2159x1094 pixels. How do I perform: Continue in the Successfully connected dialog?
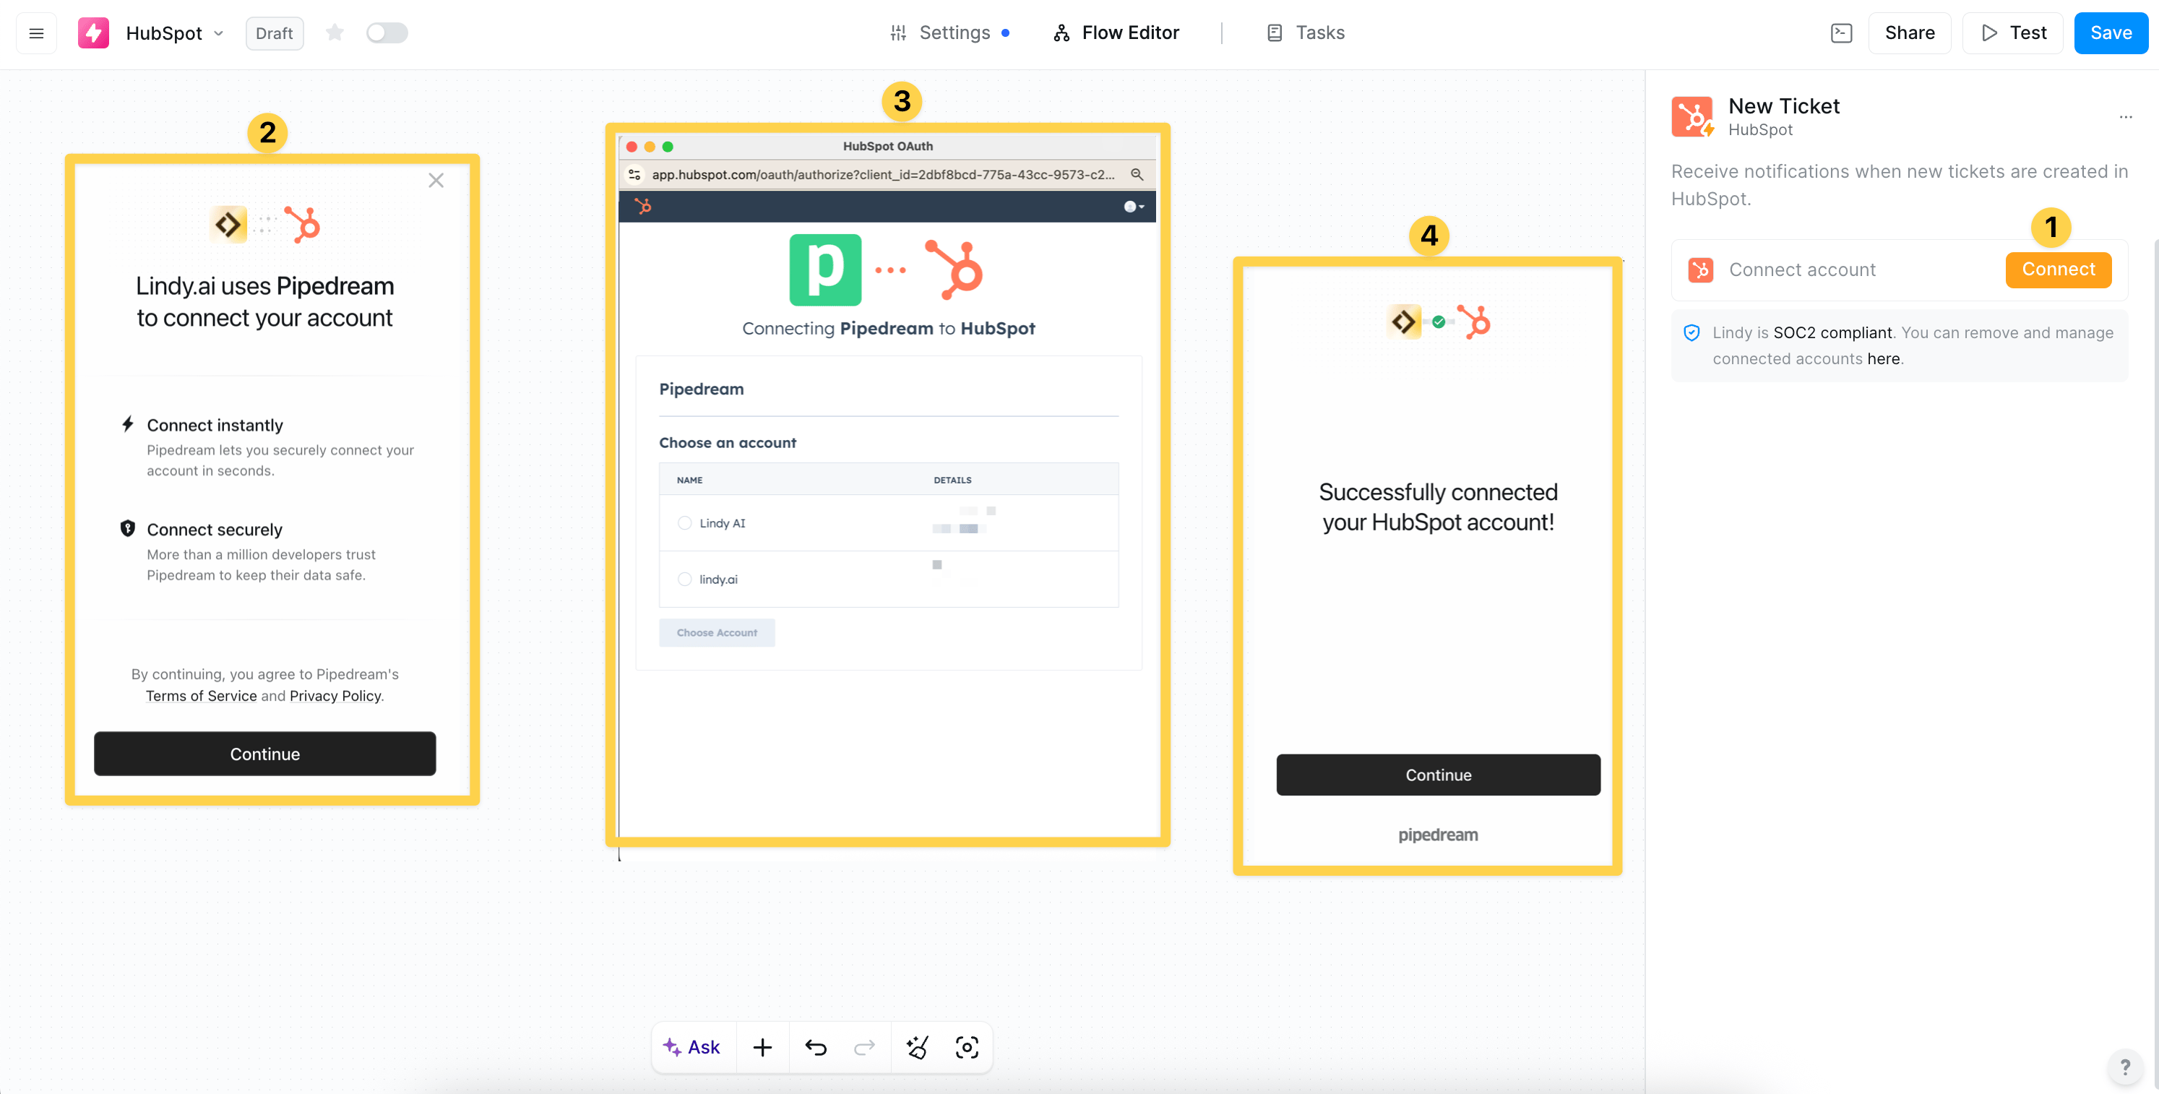pyautogui.click(x=1438, y=775)
